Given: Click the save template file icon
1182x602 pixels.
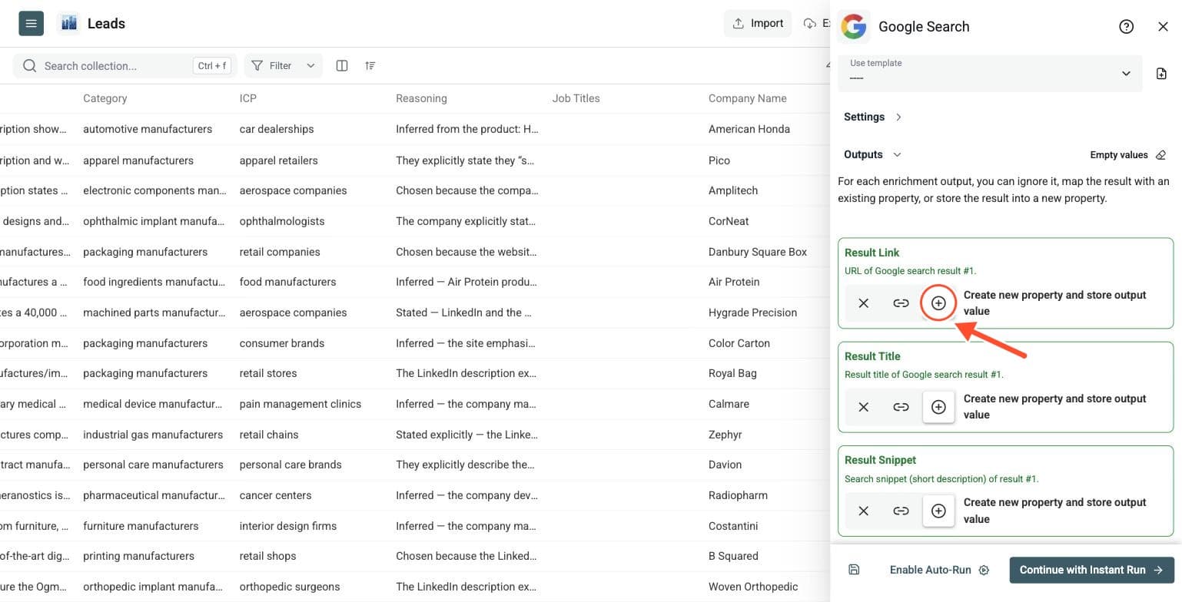Looking at the screenshot, I should point(1161,74).
